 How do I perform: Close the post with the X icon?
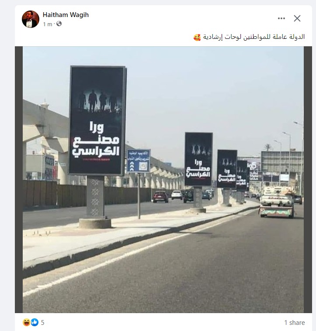297,19
